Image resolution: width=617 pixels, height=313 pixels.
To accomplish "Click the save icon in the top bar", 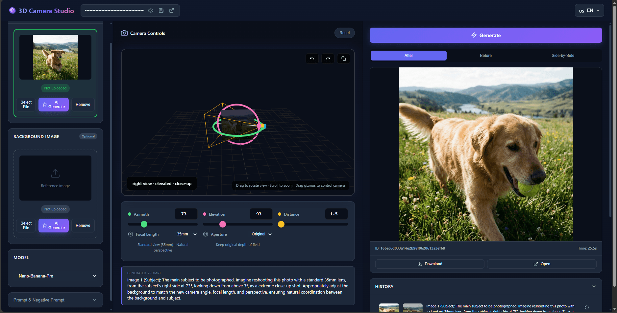I will pos(161,11).
